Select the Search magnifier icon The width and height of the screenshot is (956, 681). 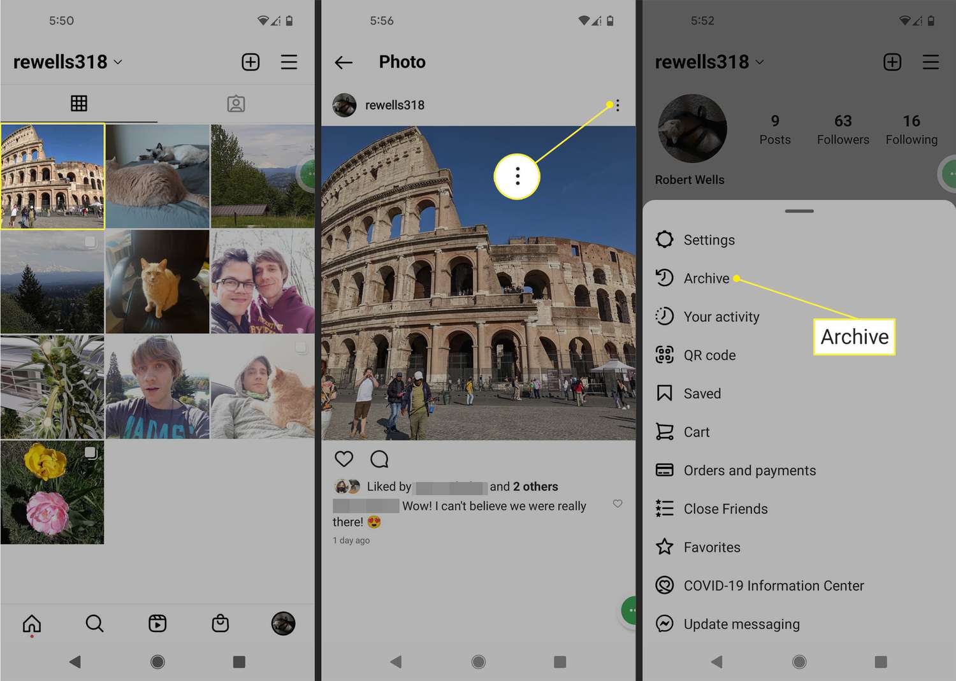(94, 624)
